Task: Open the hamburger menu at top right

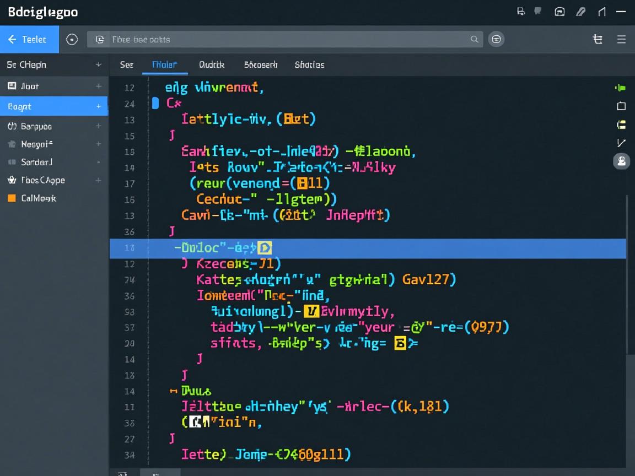Action: (x=621, y=39)
